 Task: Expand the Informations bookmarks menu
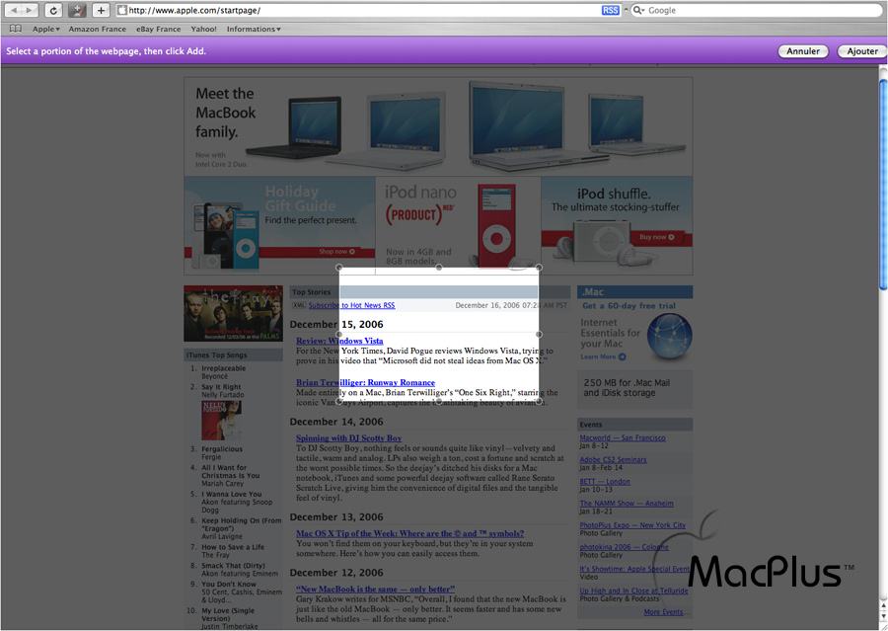pyautogui.click(x=254, y=29)
